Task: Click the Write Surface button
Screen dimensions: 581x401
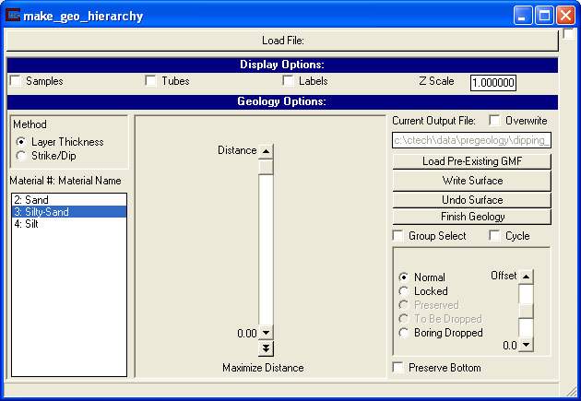Action: tap(471, 181)
